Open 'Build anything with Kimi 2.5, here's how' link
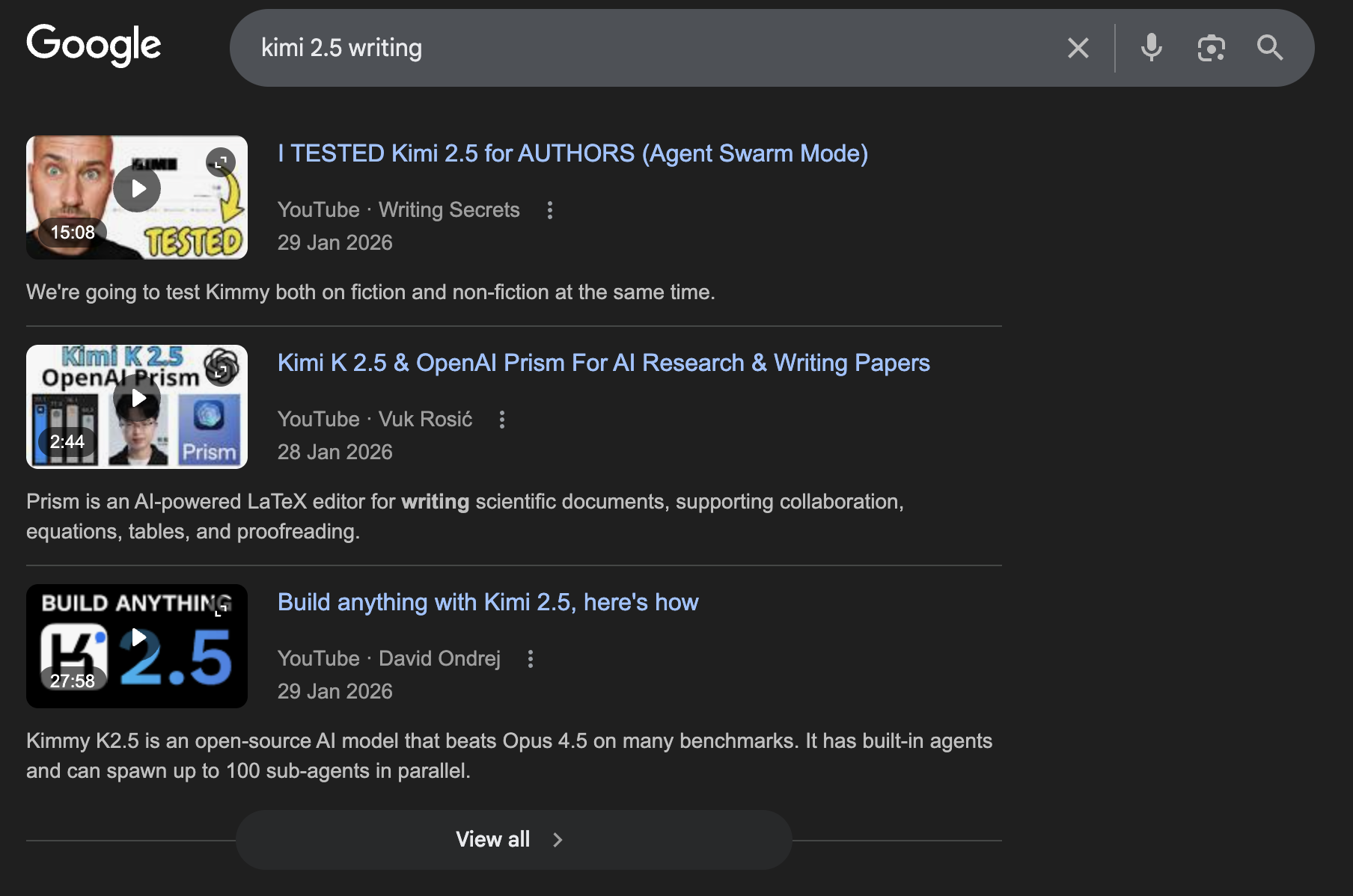The width and height of the screenshot is (1353, 896). (x=488, y=602)
